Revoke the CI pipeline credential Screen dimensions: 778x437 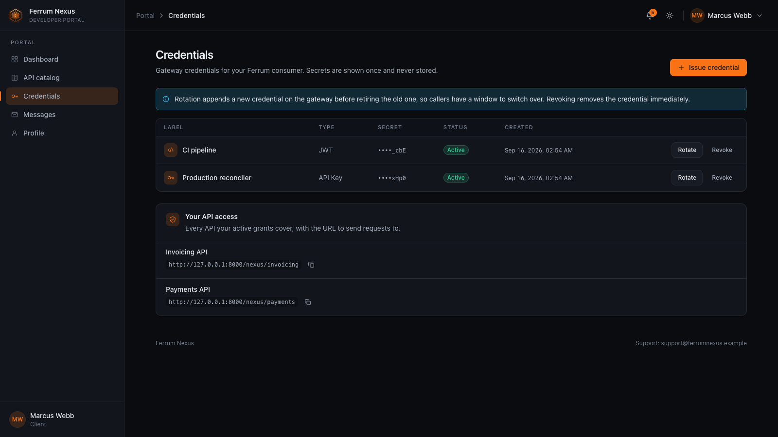click(722, 150)
